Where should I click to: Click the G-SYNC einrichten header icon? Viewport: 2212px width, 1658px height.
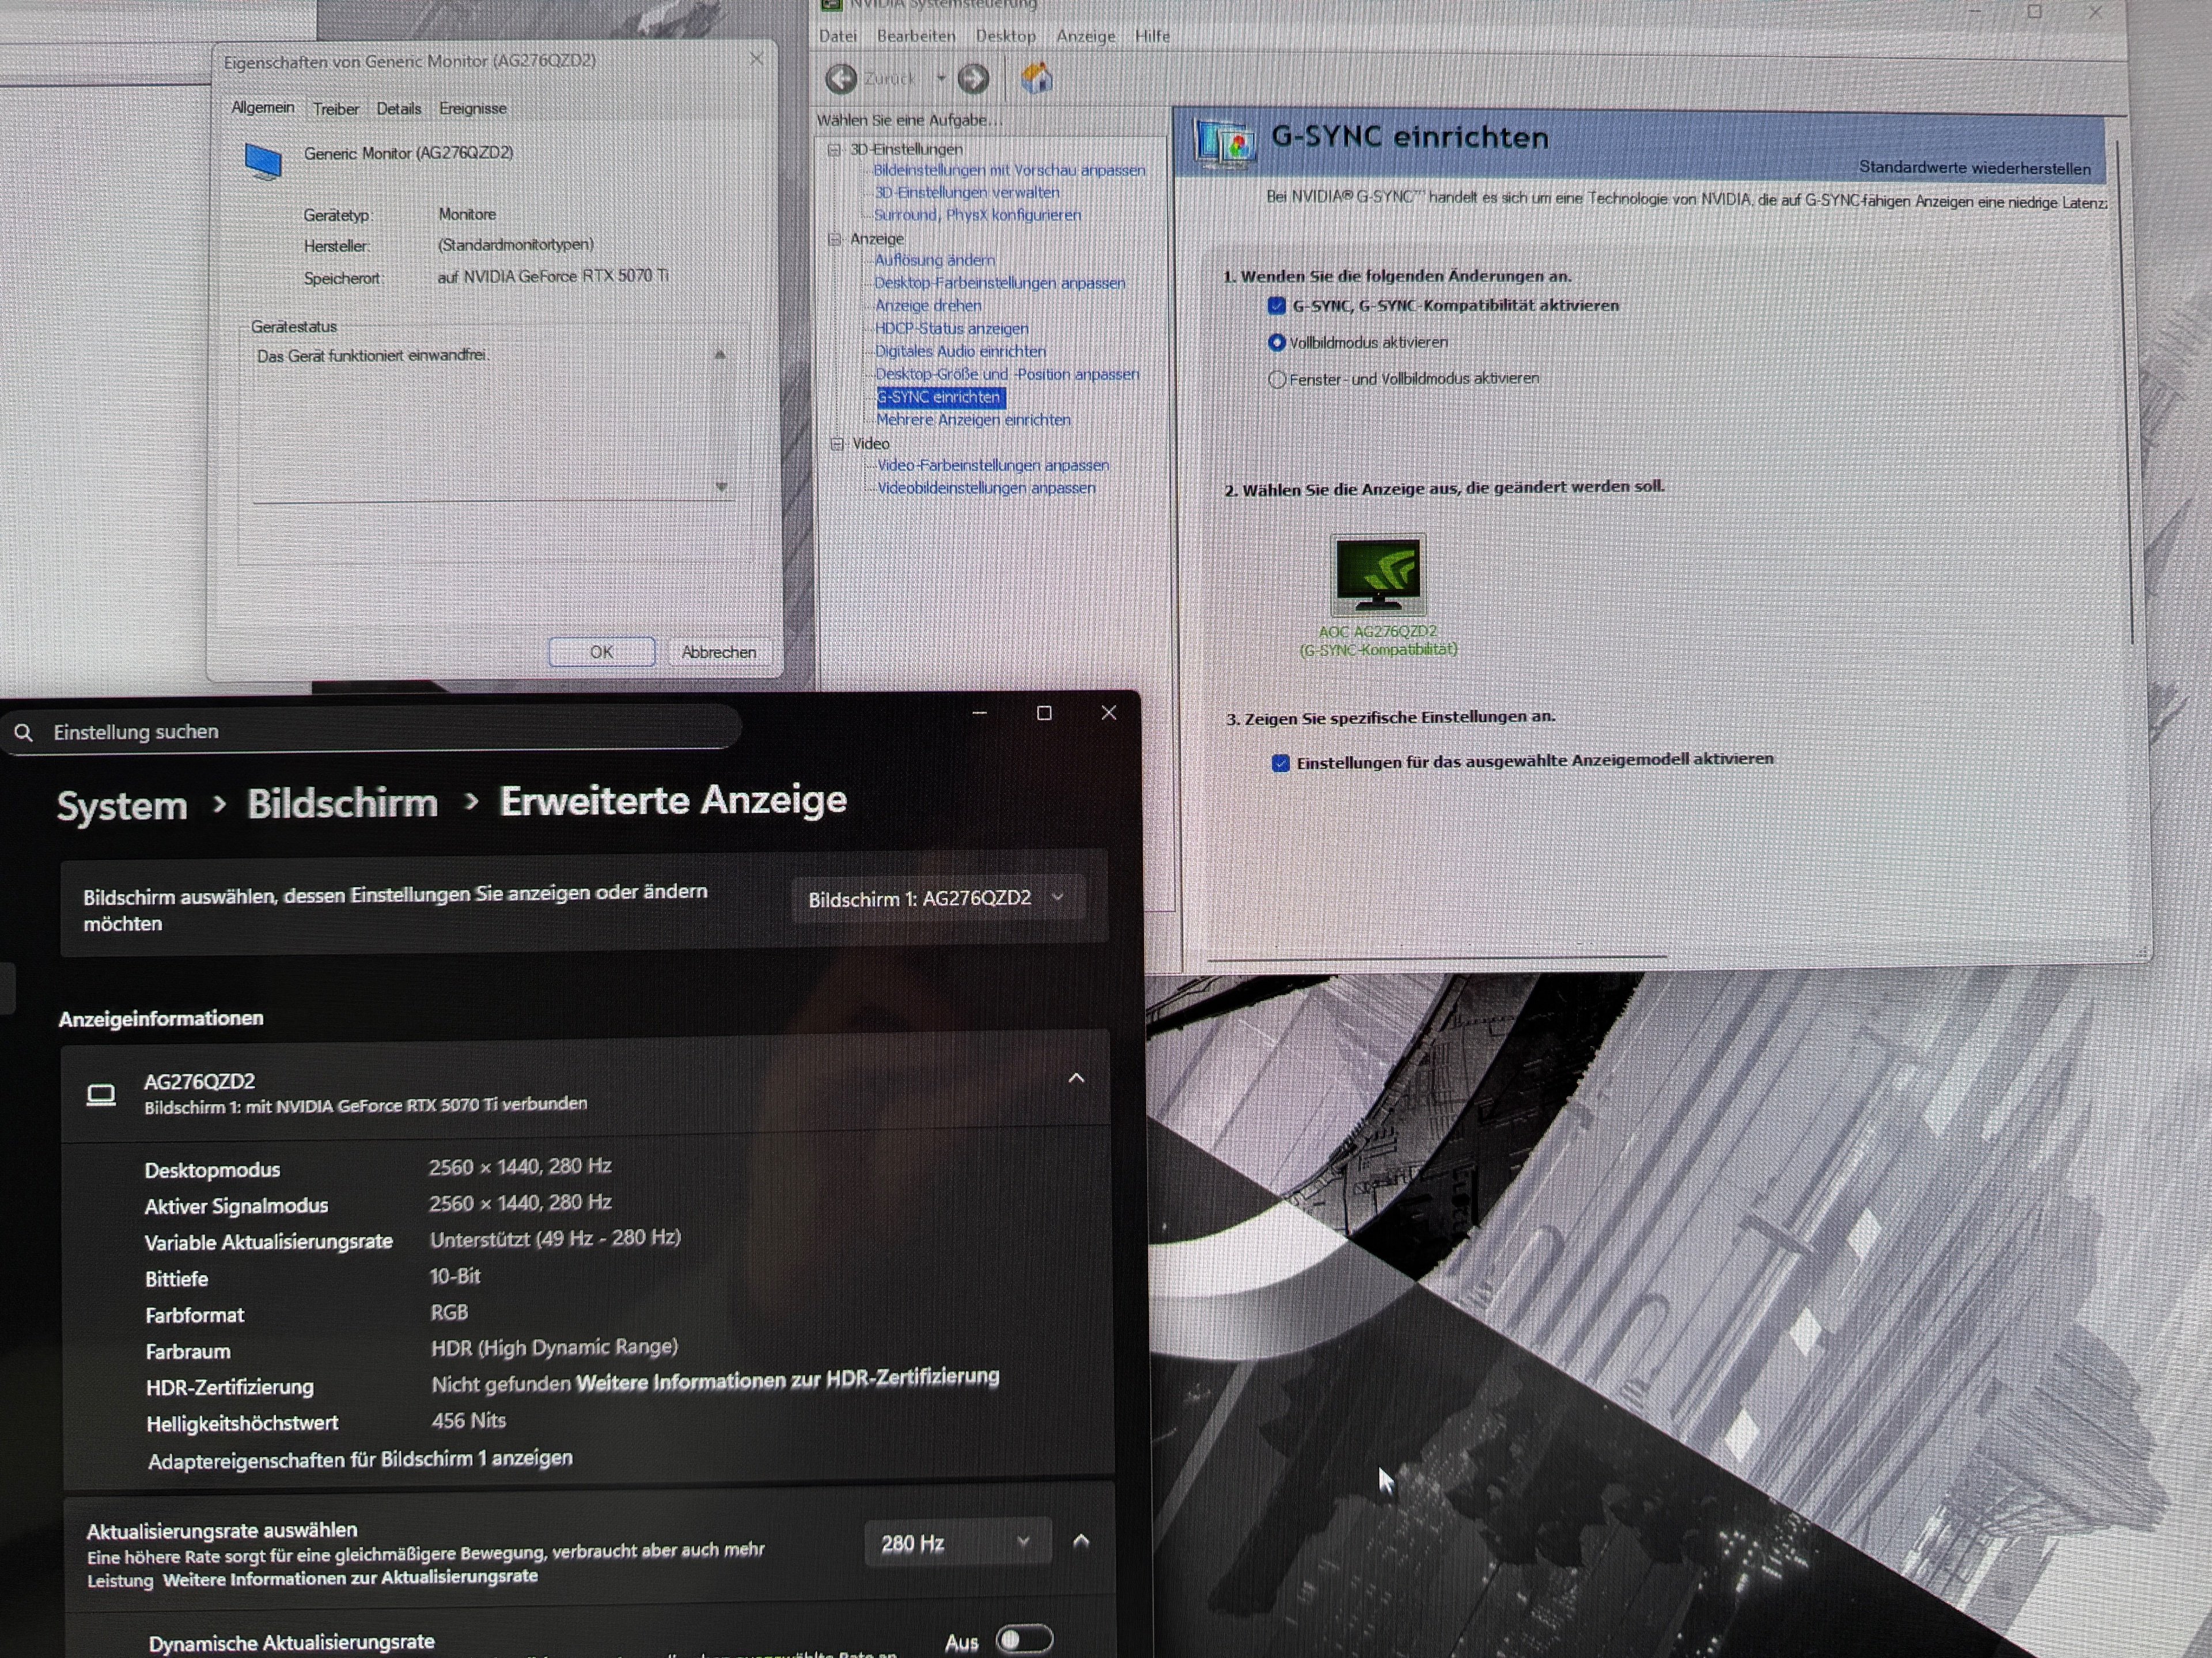click(1224, 143)
